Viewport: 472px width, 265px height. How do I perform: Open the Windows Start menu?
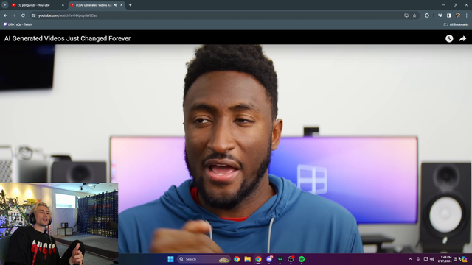click(x=170, y=259)
